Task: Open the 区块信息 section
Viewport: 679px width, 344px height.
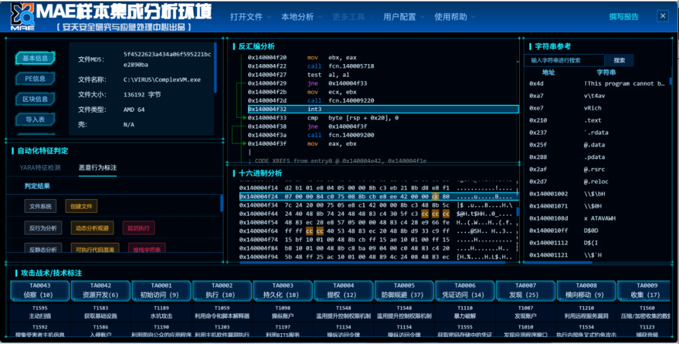Action: pyautogui.click(x=35, y=99)
